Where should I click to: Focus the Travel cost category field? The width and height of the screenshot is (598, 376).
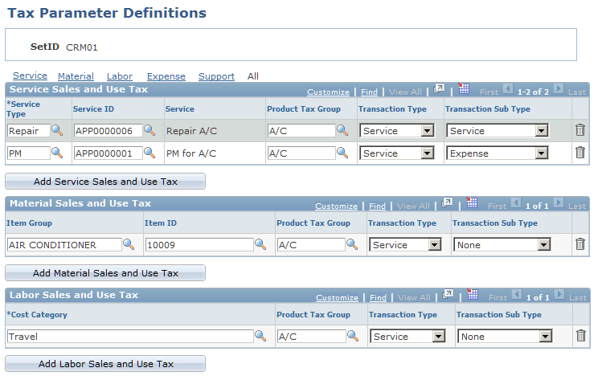coord(130,337)
